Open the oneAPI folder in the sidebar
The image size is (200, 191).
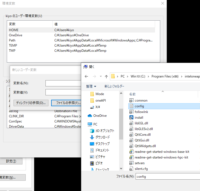click(x=98, y=101)
